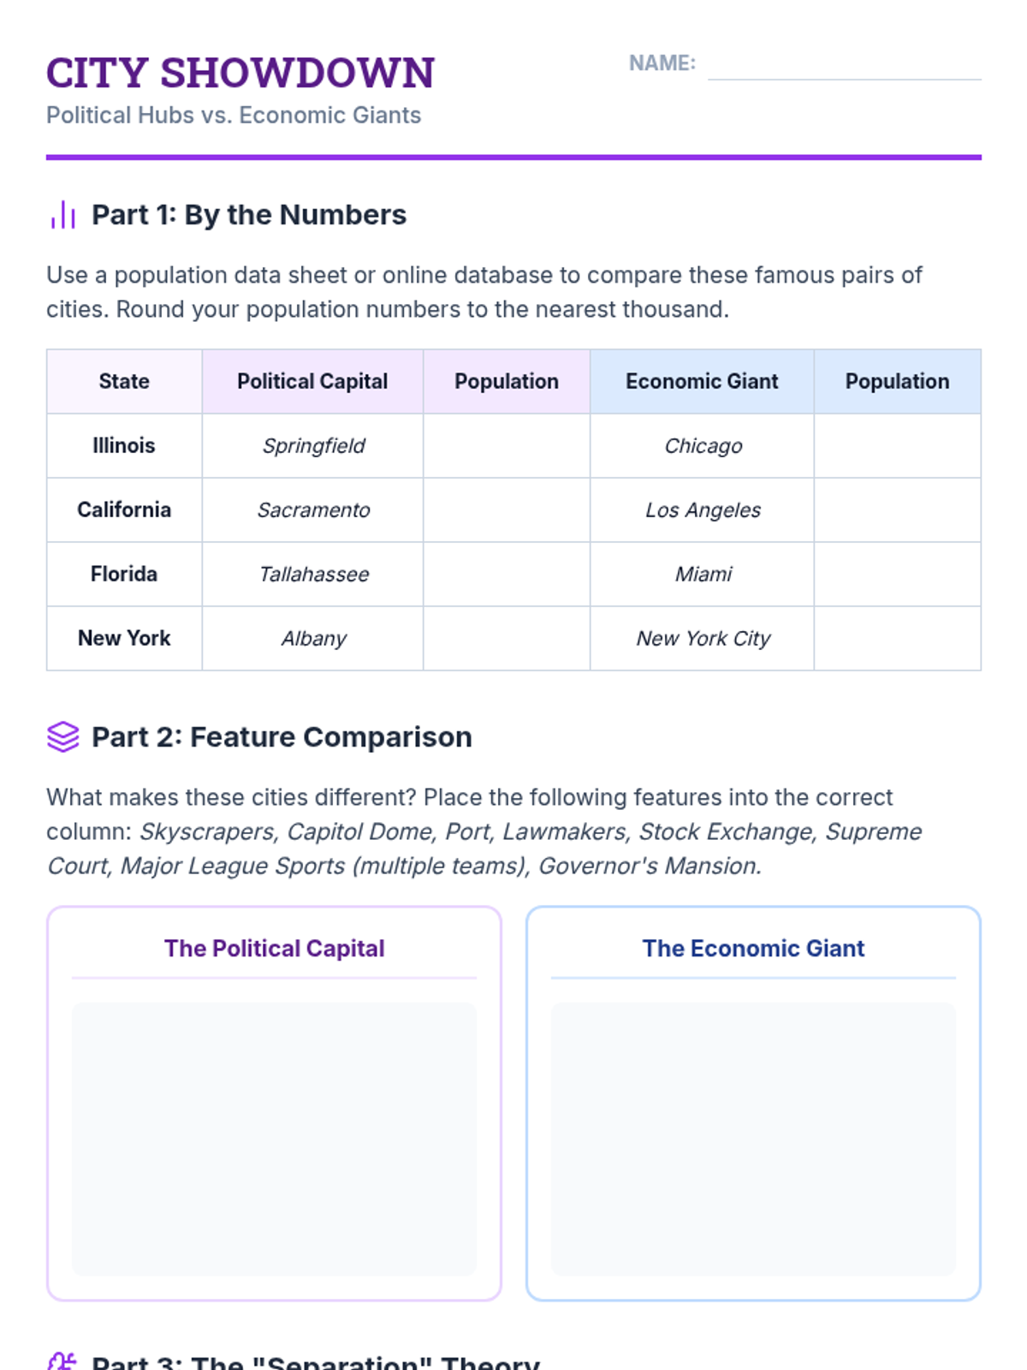Click Springfield's empty population cell

[x=507, y=446]
